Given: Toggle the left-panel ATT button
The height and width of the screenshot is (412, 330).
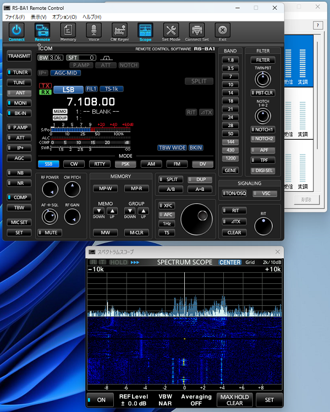Looking at the screenshot, I should coord(19,138).
